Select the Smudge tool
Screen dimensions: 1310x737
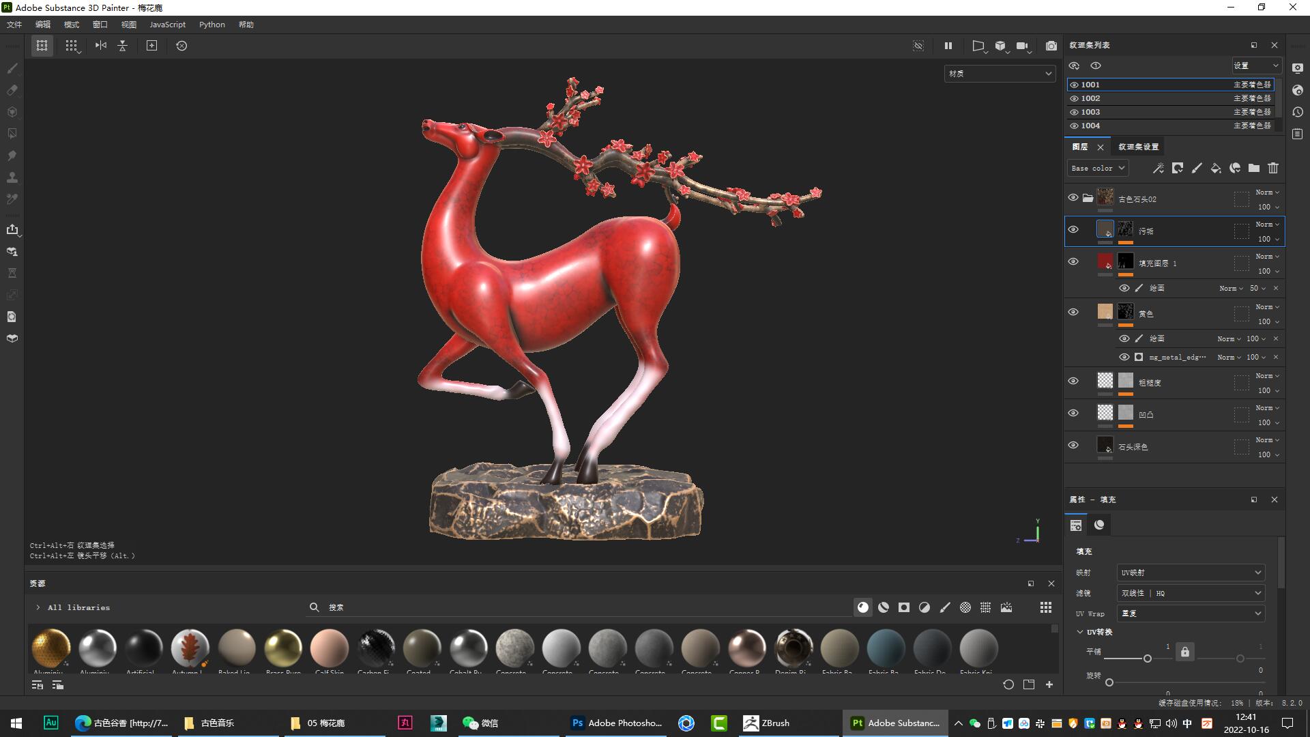click(x=12, y=156)
